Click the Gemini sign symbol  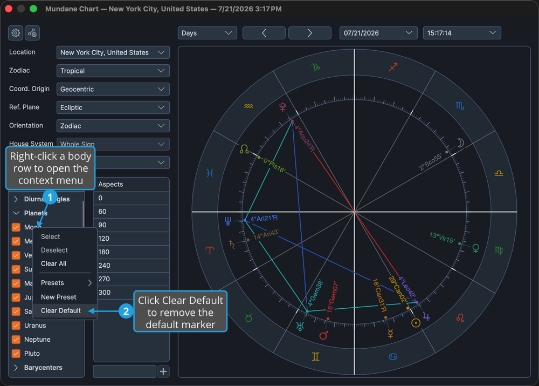coord(315,356)
